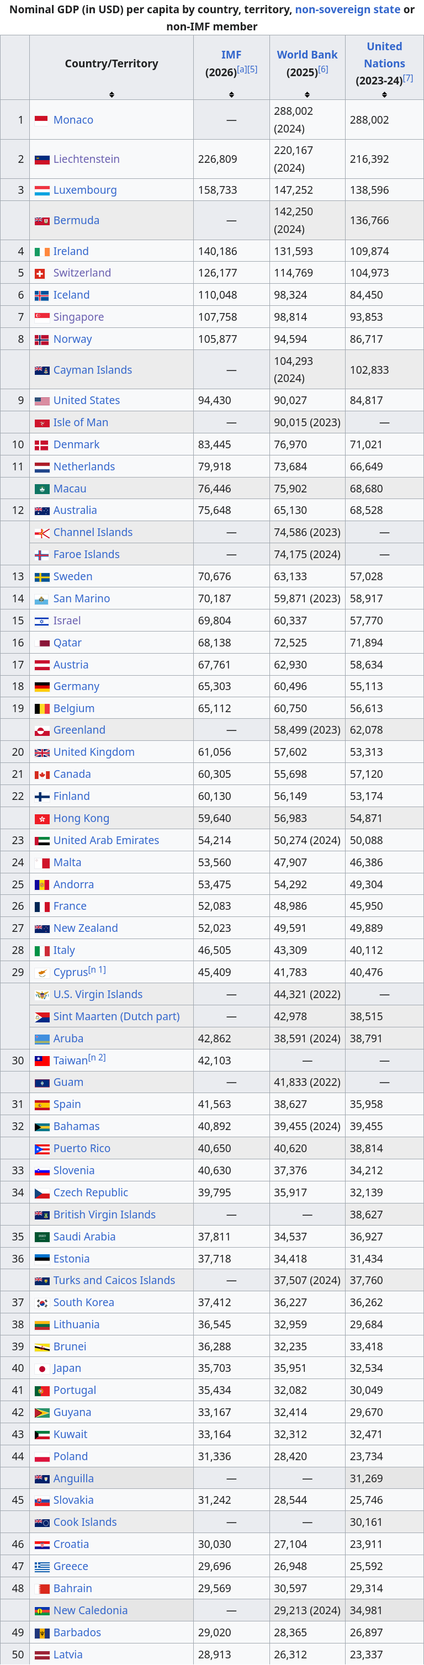Click the Germany flag icon
This screenshot has width=424, height=1665.
(x=42, y=686)
